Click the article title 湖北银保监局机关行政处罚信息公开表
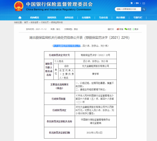The image size is (157, 141). (56, 37)
